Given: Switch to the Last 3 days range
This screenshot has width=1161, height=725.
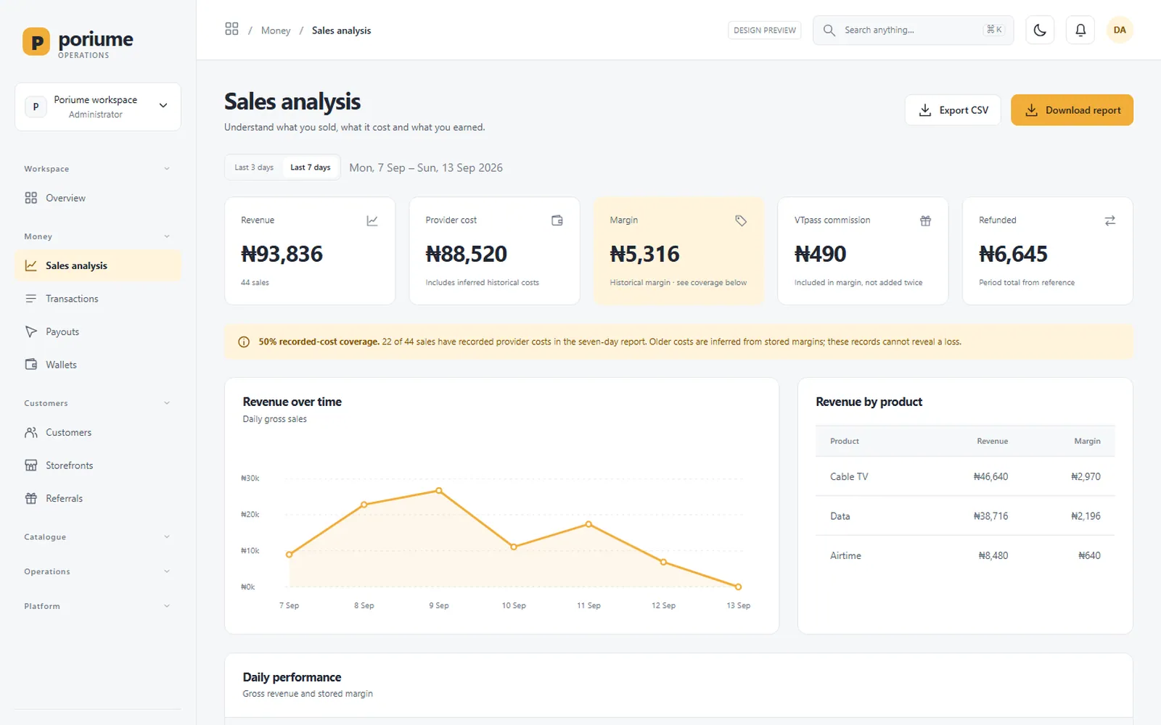Looking at the screenshot, I should point(254,167).
